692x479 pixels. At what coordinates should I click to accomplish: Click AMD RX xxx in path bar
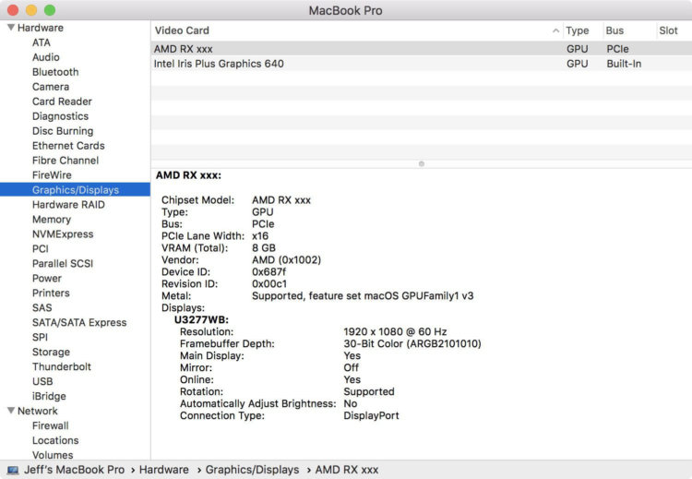(346, 470)
